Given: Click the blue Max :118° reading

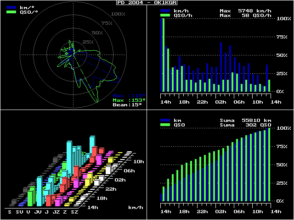Looking at the screenshot, I should click(x=129, y=96).
